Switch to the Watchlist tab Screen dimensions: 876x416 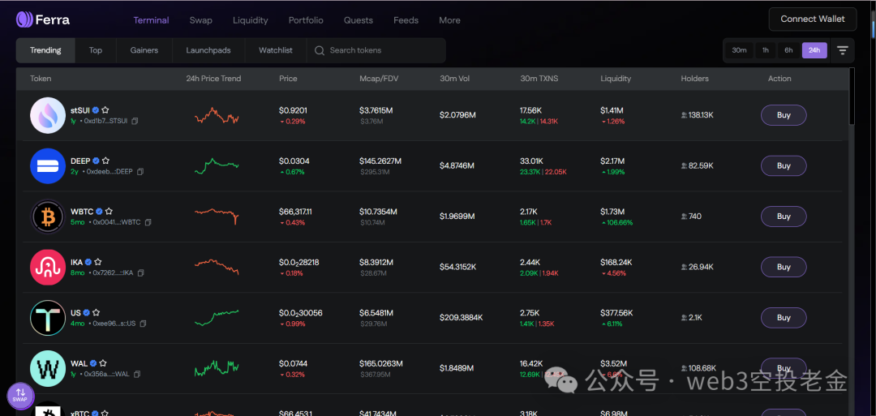click(276, 50)
